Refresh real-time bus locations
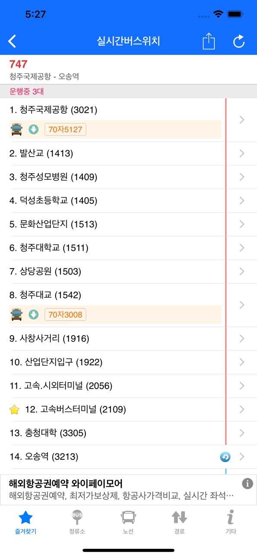The width and height of the screenshot is (257, 557). (x=239, y=41)
